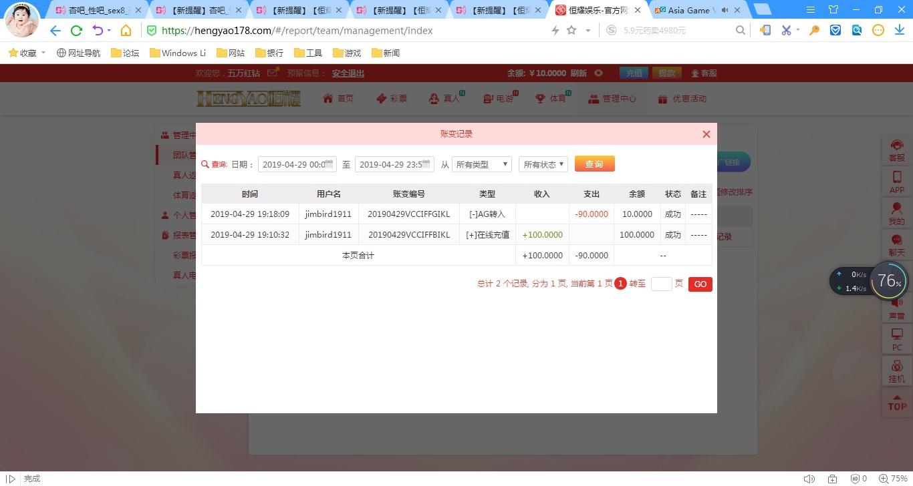Click the search magnifier icon in search box
This screenshot has width=913, height=486.
[740, 30]
